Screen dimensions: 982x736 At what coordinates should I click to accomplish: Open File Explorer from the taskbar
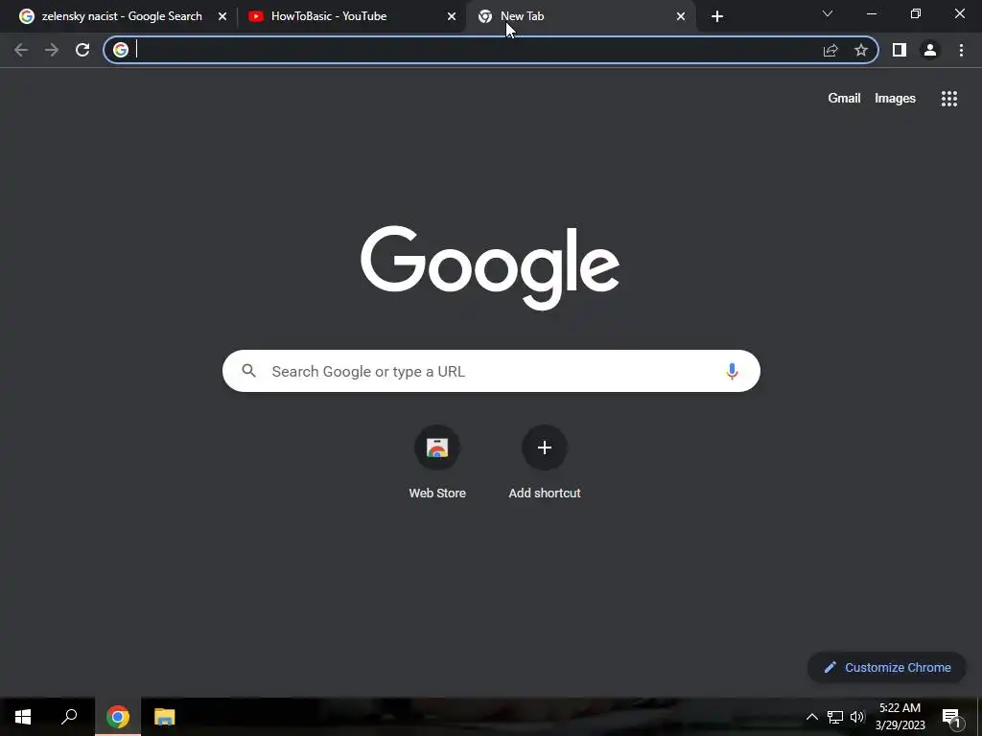165,717
